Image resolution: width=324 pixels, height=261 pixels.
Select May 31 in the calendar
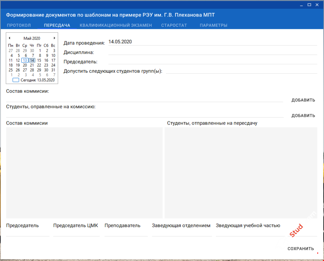[x=53, y=70]
